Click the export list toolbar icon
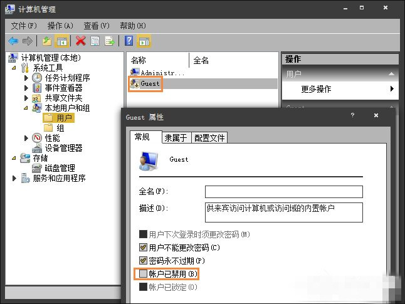Image resolution: width=405 pixels, height=304 pixels. tap(110, 41)
